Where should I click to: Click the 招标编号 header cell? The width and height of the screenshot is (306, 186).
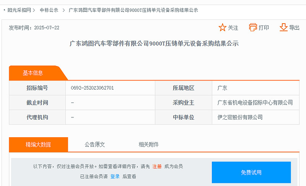[x=37, y=88]
